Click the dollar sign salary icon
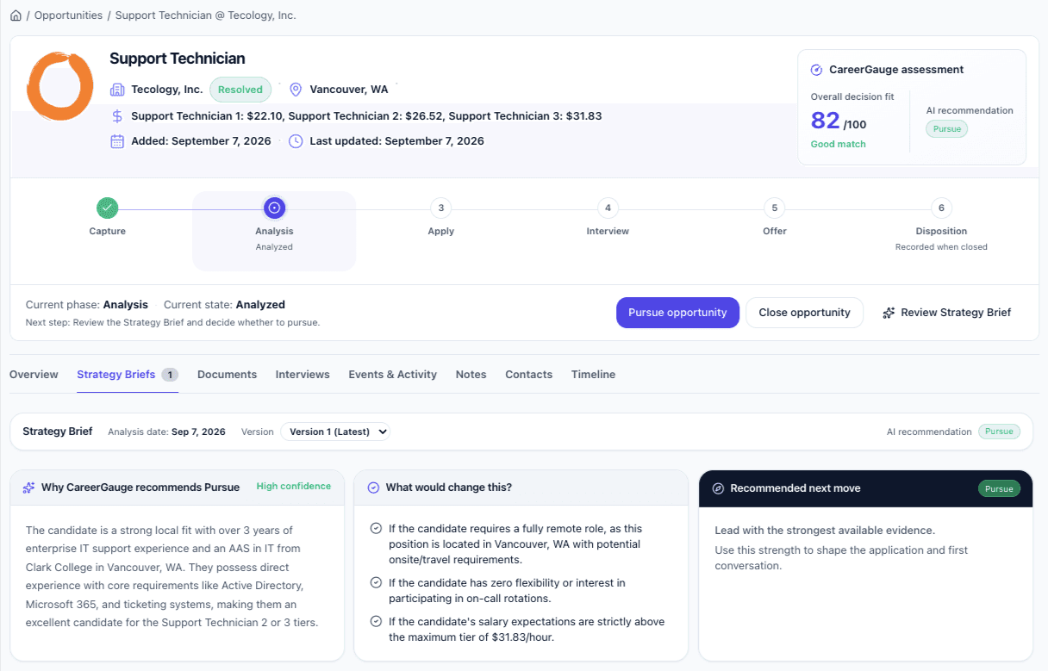Image resolution: width=1048 pixels, height=671 pixels. pos(117,115)
